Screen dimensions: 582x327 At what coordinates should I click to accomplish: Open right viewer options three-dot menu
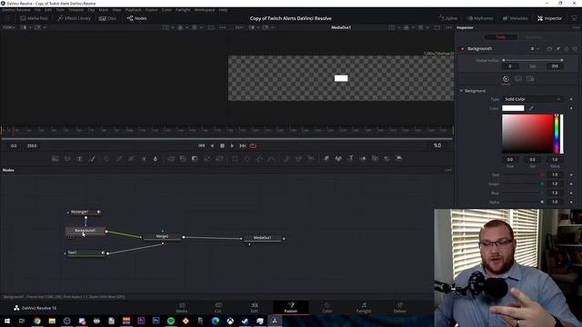448,27
